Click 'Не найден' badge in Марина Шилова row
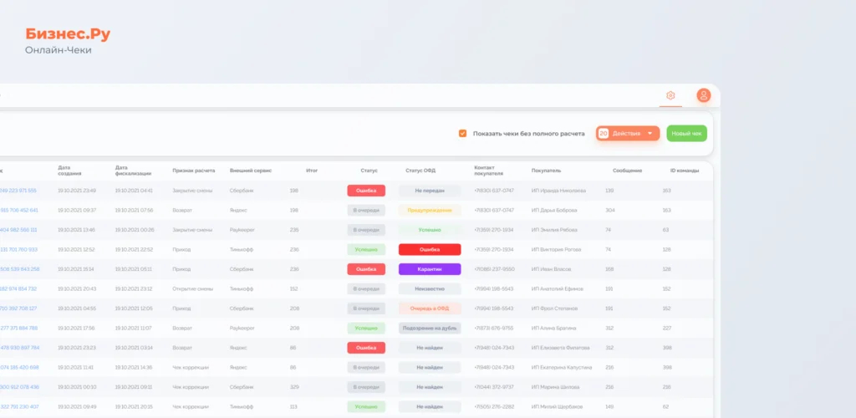The image size is (856, 418). [x=430, y=387]
